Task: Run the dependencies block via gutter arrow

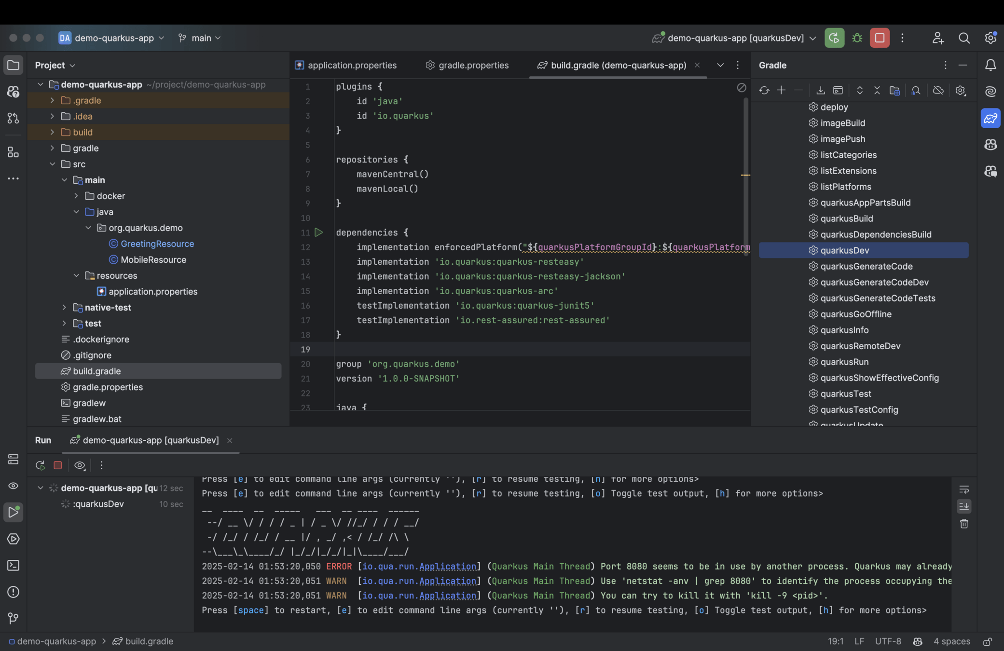Action: tap(318, 232)
